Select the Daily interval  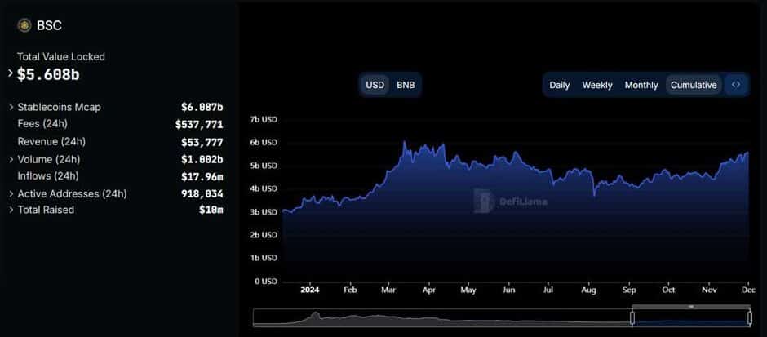(x=559, y=85)
